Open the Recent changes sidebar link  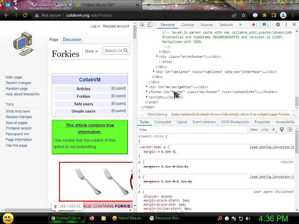pos(18,83)
